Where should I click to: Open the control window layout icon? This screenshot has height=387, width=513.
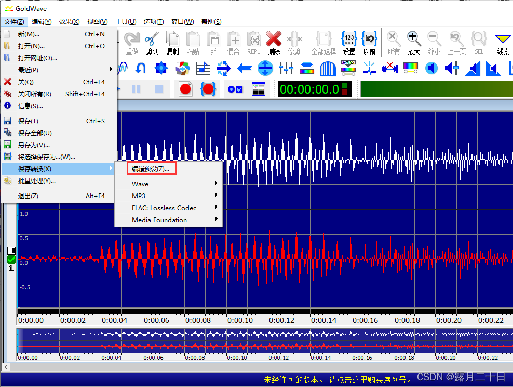point(259,89)
